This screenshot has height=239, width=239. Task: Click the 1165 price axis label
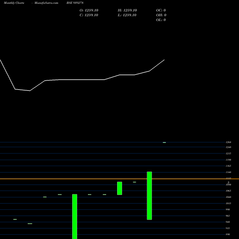228,166
